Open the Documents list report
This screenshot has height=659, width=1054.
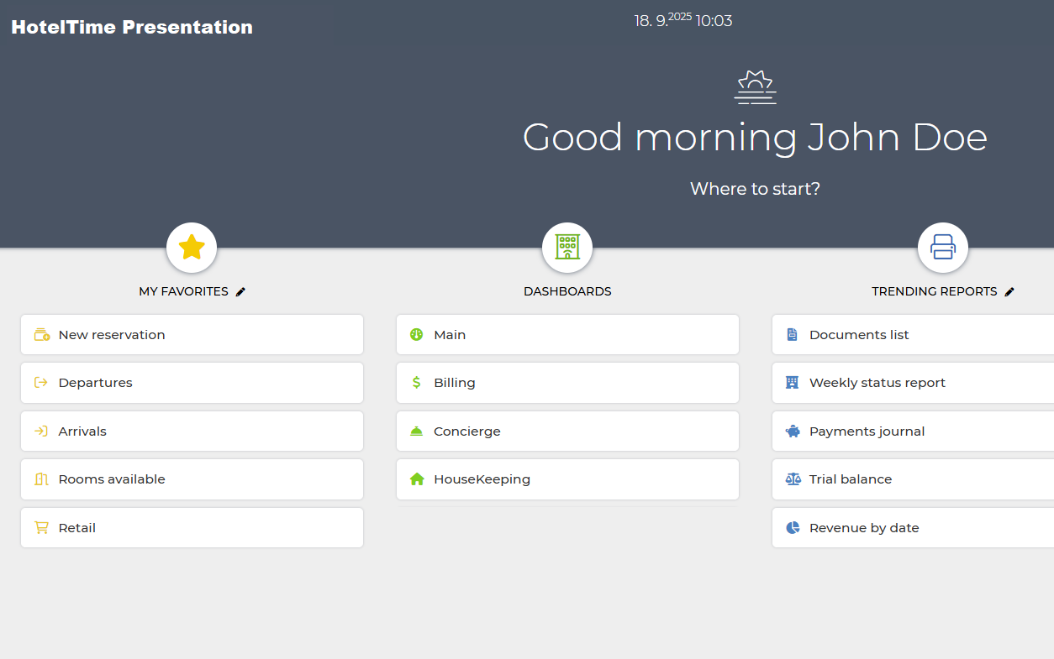pos(913,335)
